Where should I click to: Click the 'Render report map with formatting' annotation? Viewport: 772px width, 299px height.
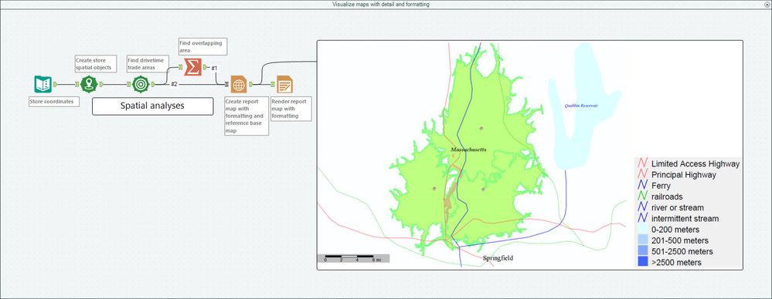point(291,109)
